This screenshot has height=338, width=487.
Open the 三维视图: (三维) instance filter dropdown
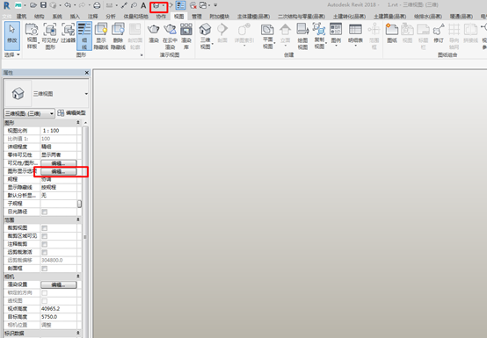click(x=30, y=113)
